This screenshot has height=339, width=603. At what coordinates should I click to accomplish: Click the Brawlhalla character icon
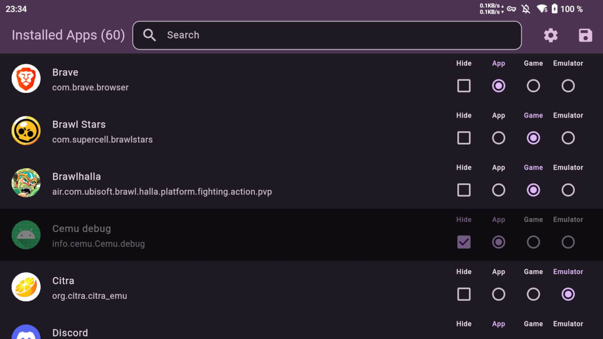(x=26, y=183)
